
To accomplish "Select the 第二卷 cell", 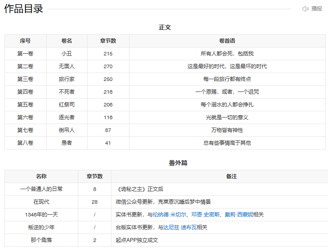I will 25,66.
